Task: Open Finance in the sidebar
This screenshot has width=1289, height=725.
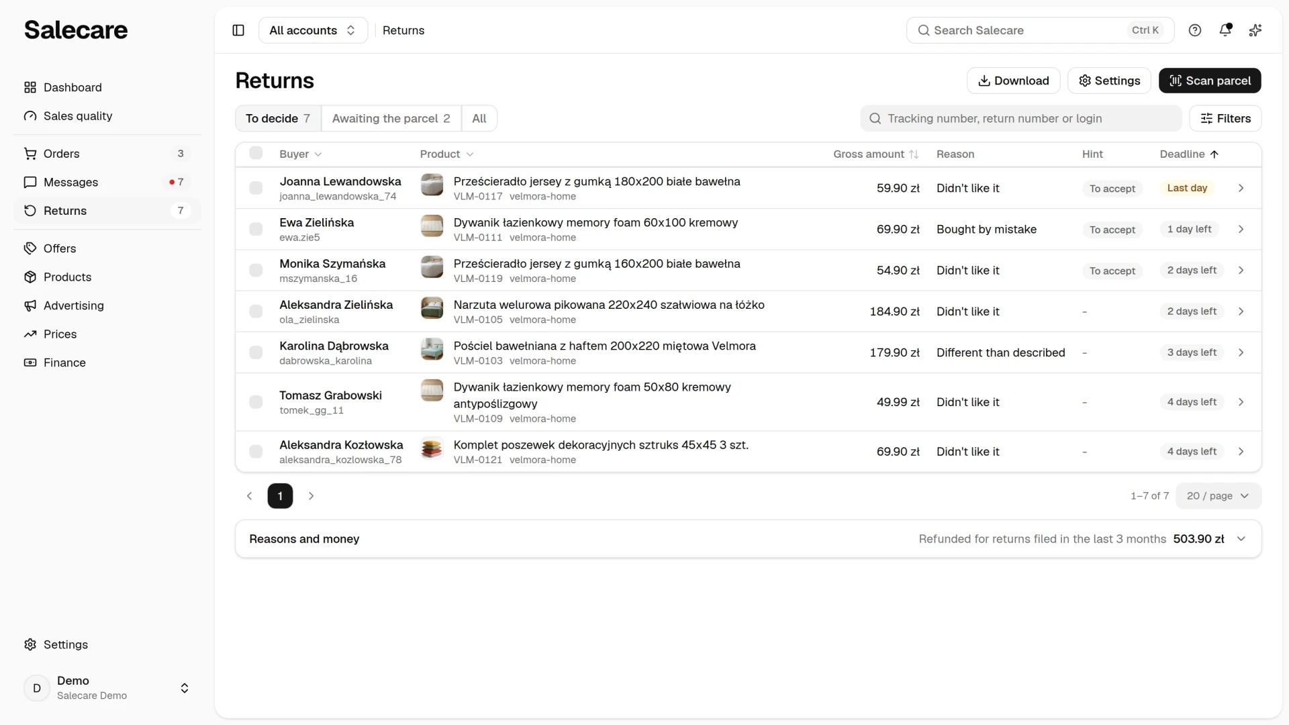Action: [107, 362]
